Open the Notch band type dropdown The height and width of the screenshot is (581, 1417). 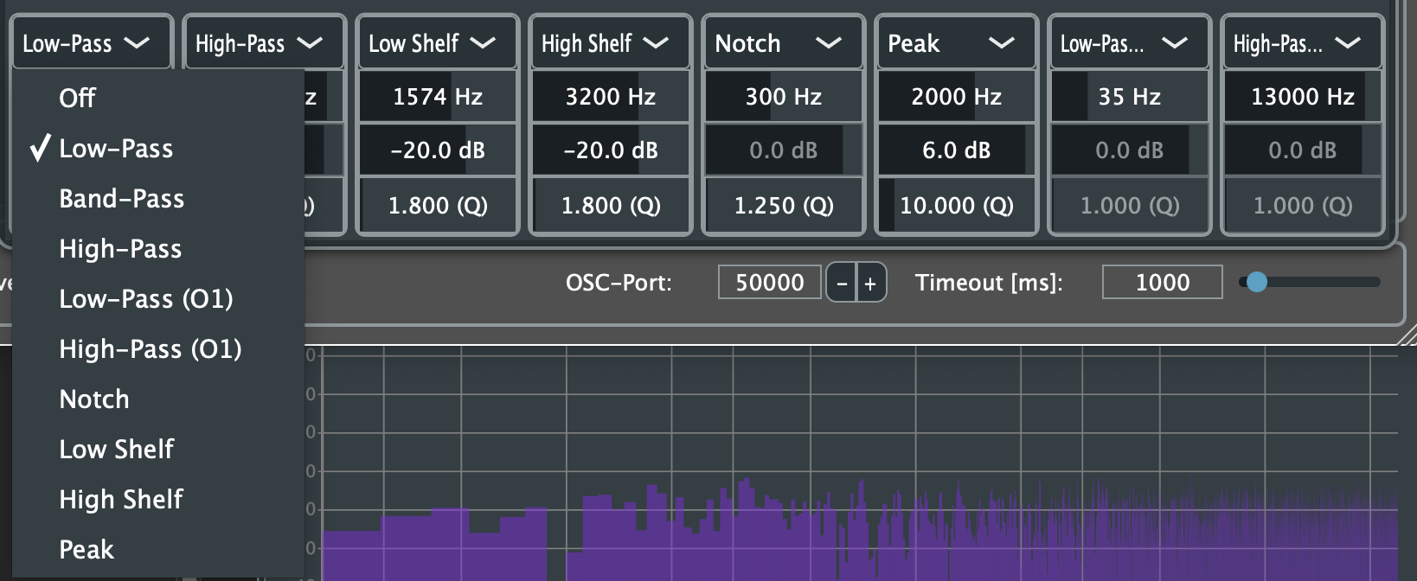pyautogui.click(x=783, y=43)
